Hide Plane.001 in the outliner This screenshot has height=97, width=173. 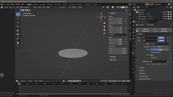(166, 17)
